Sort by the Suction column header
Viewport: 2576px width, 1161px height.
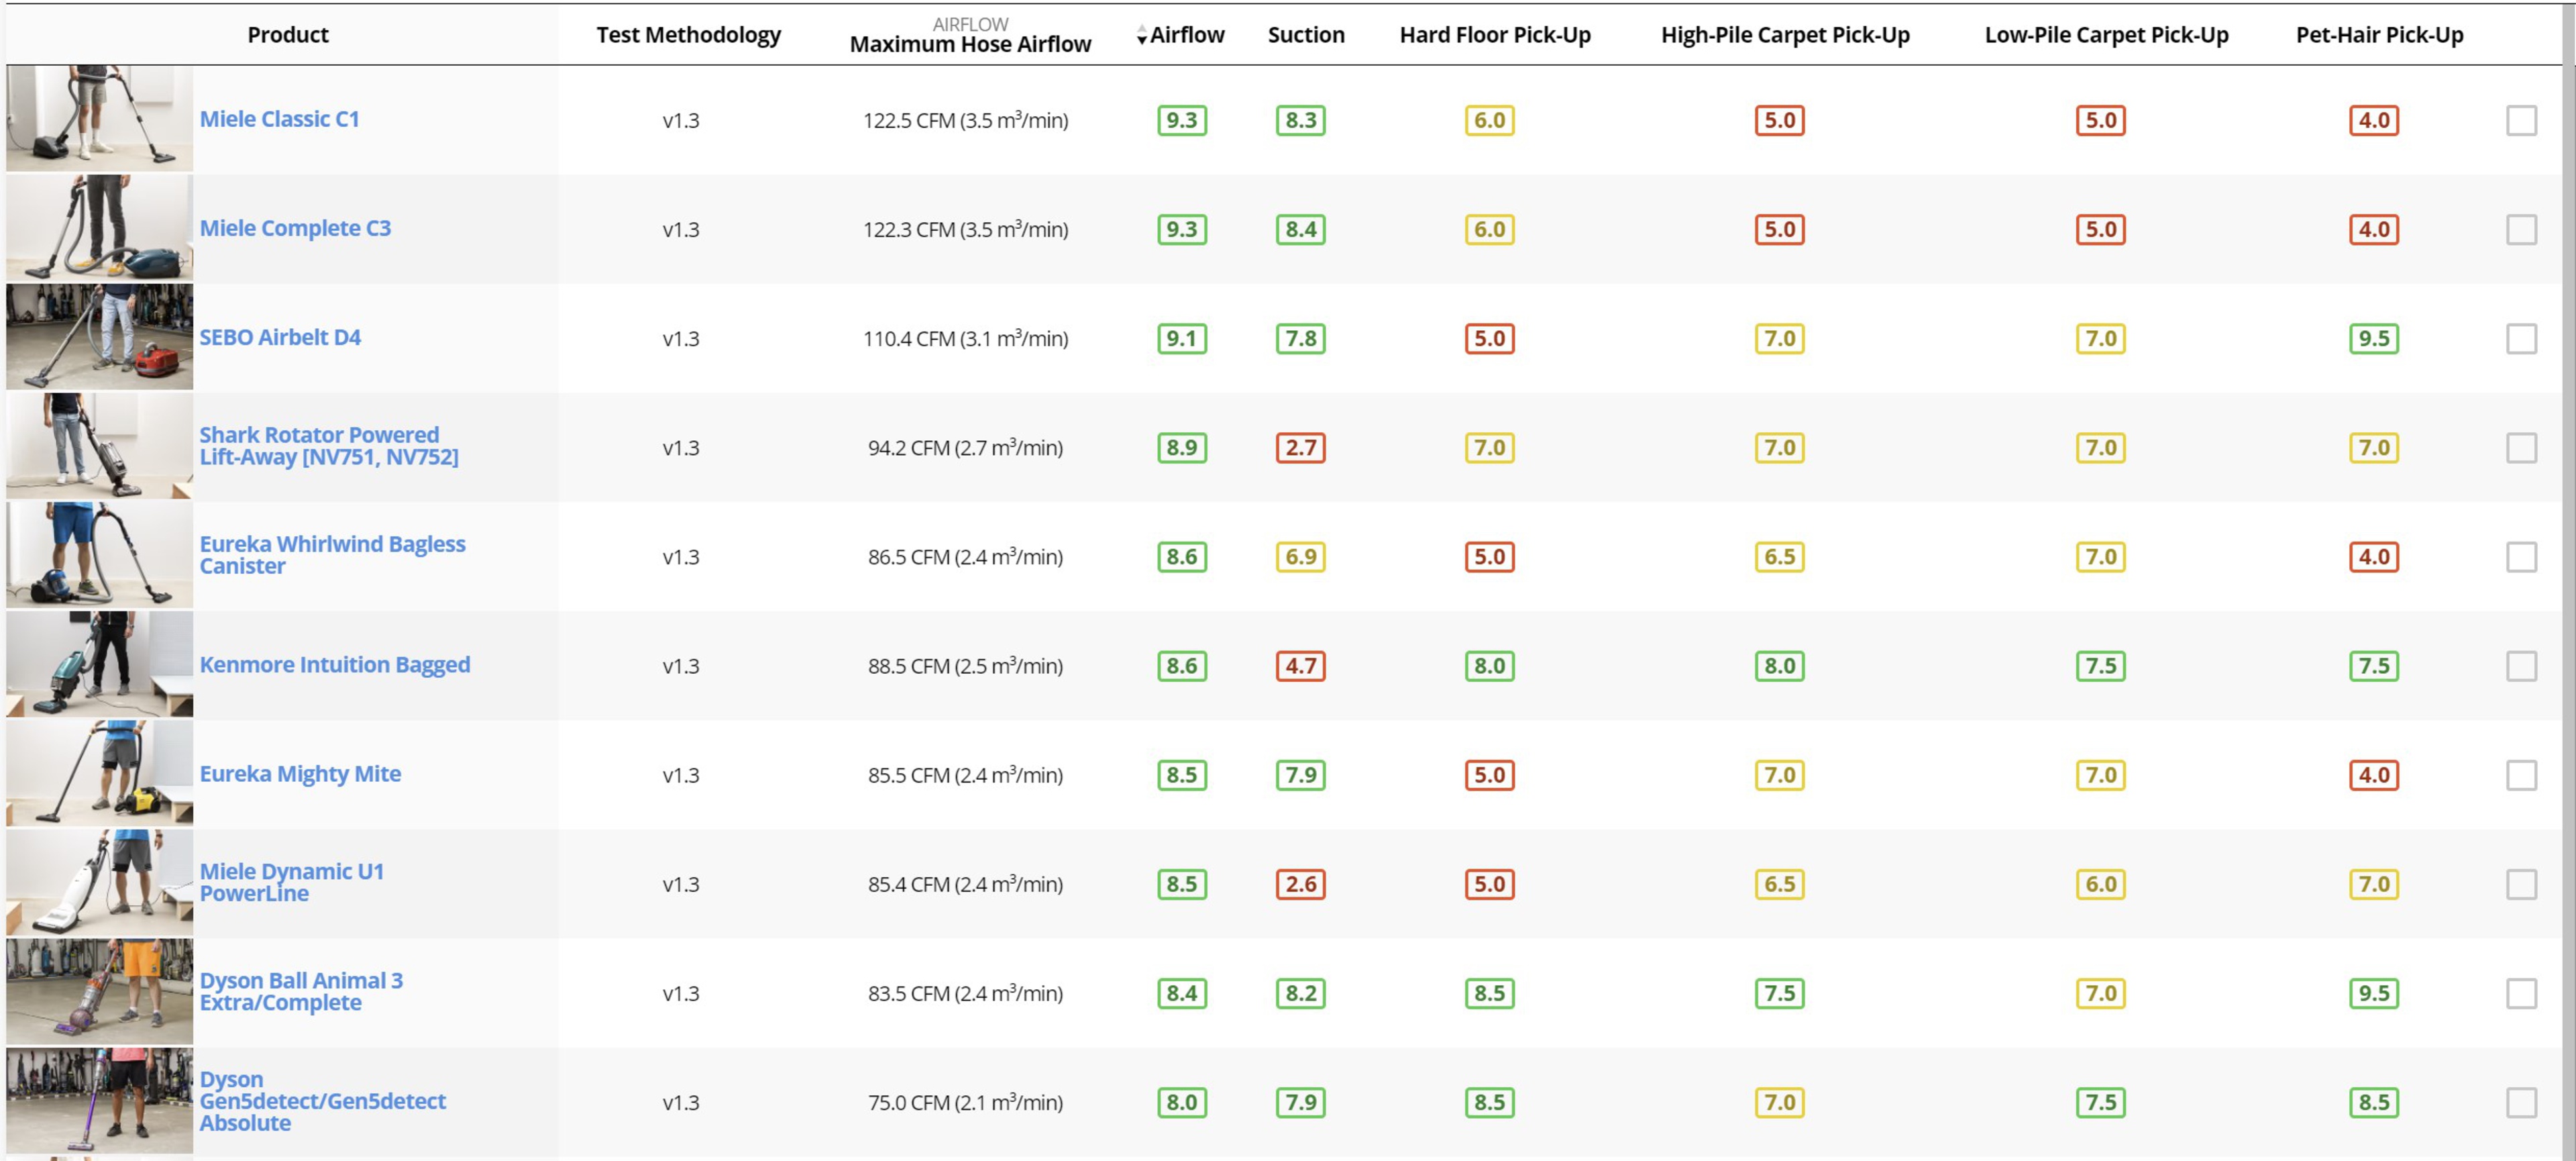[1305, 35]
